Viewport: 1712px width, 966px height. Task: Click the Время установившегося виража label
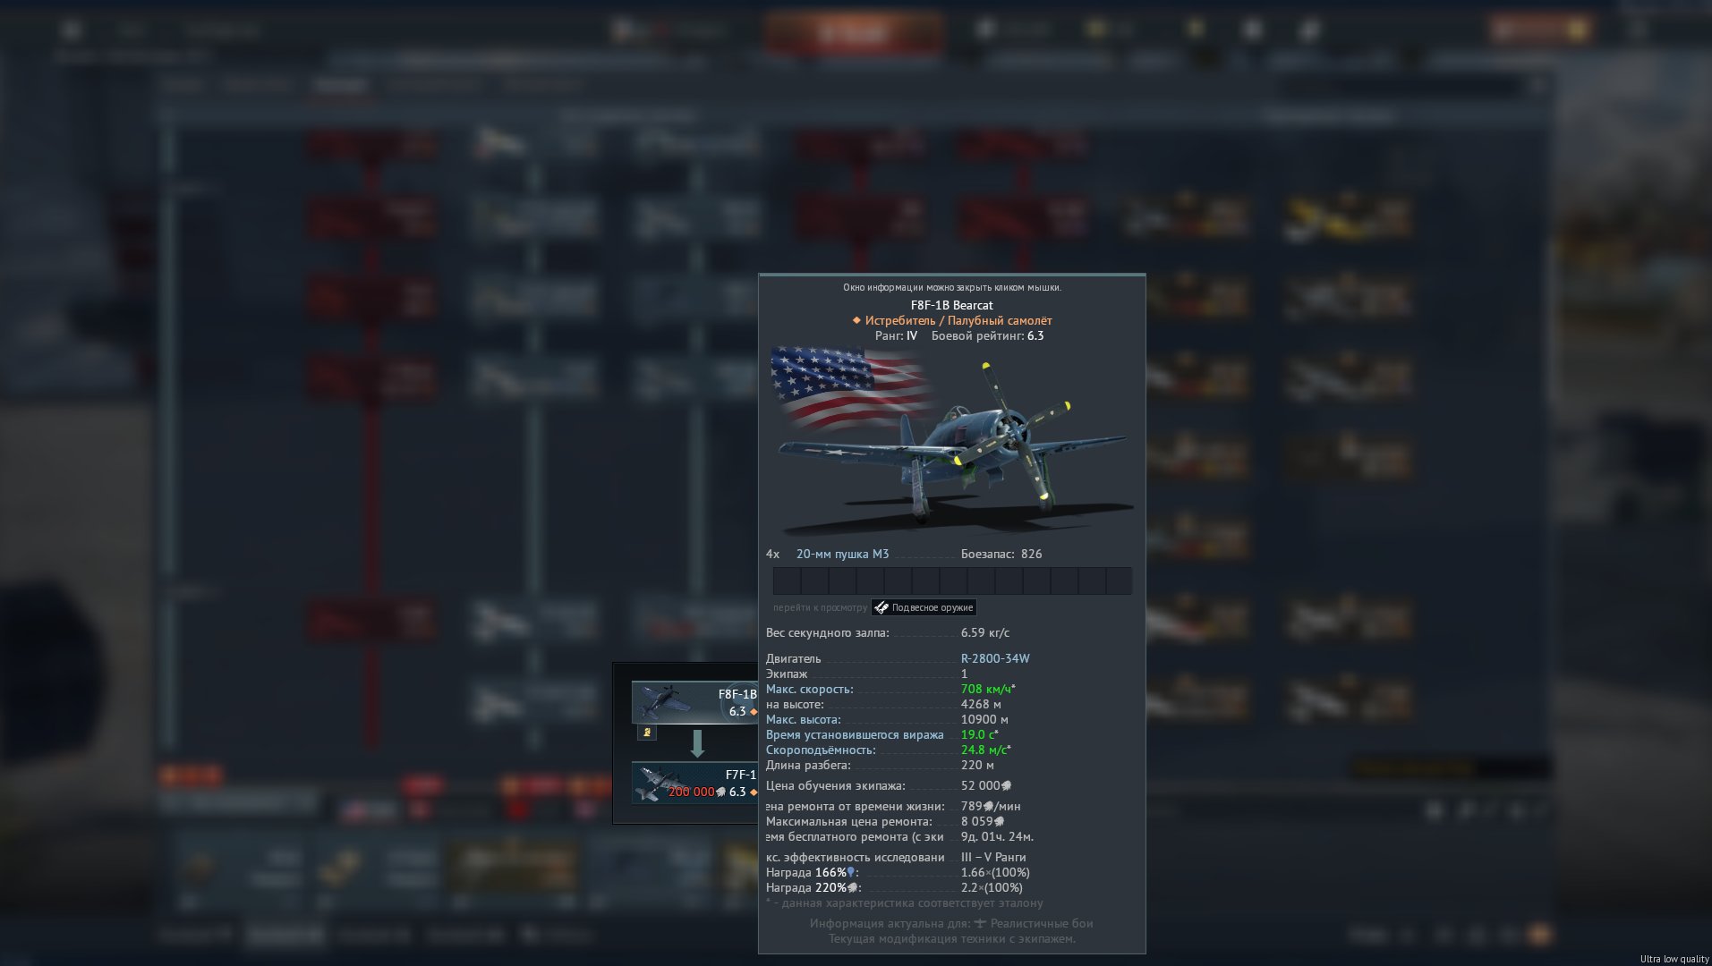pos(855,734)
